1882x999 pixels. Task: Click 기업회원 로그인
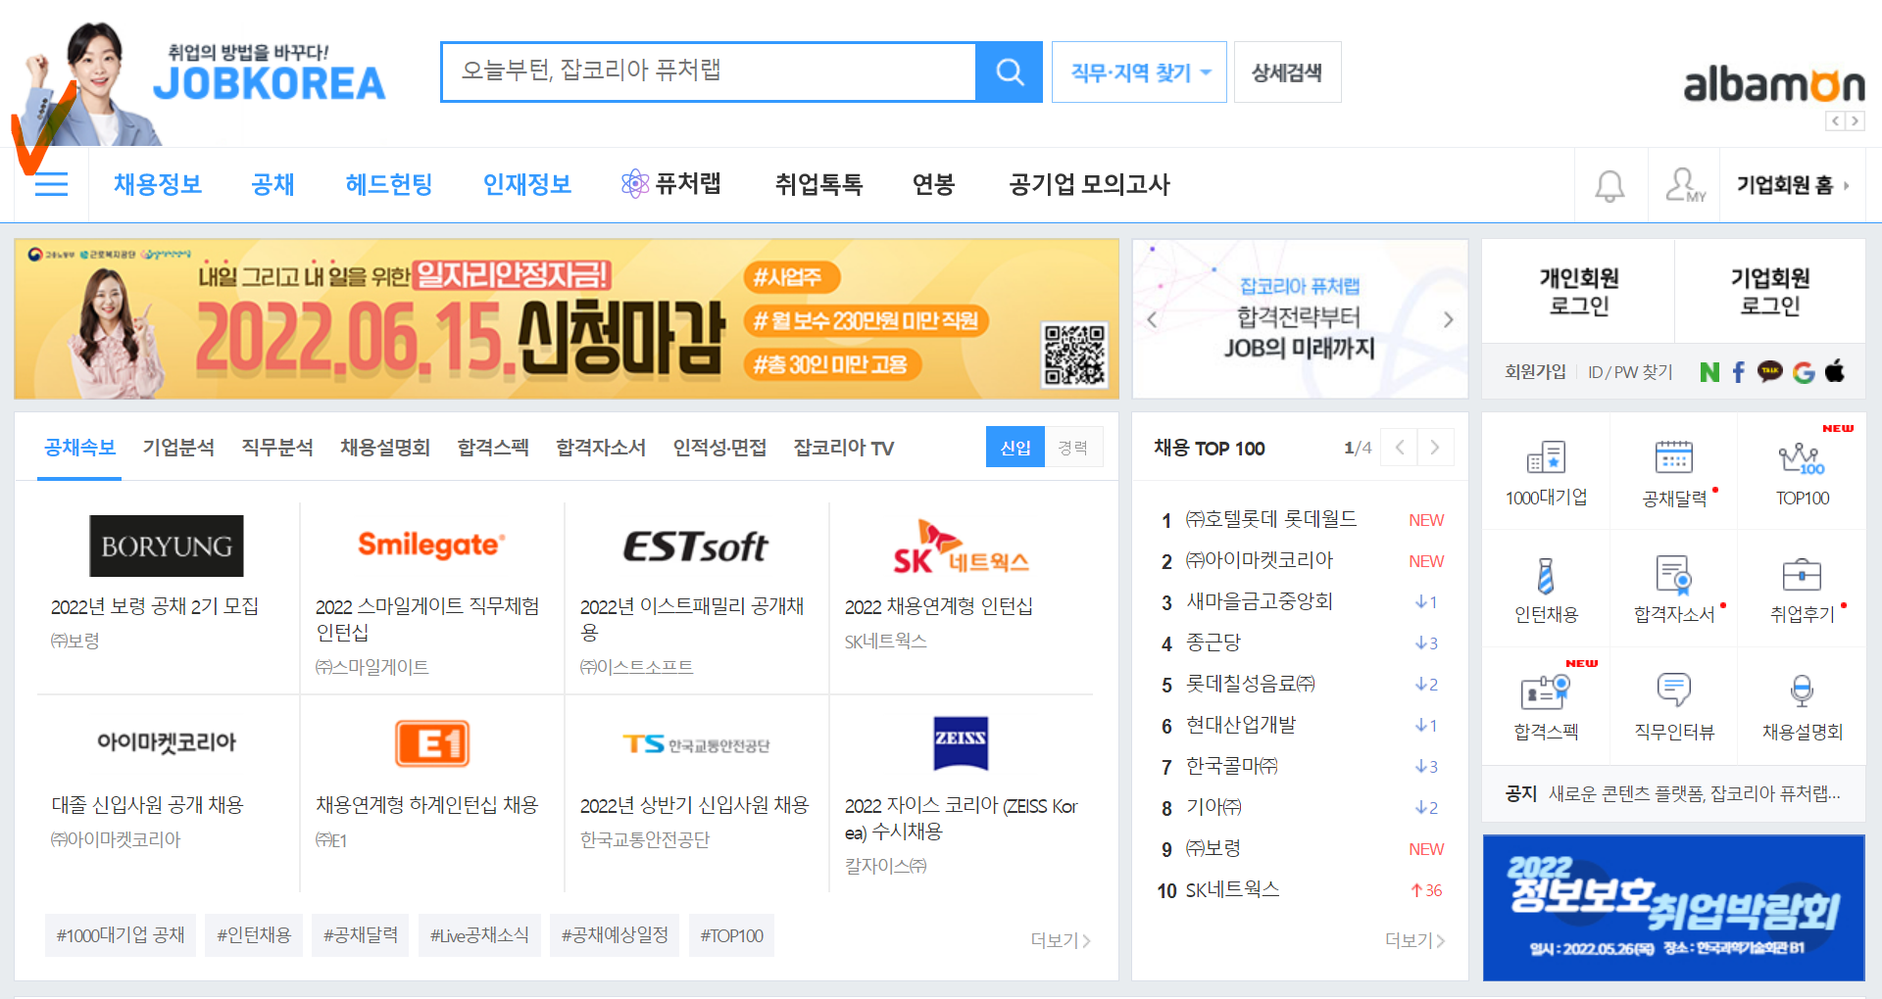coord(1770,292)
